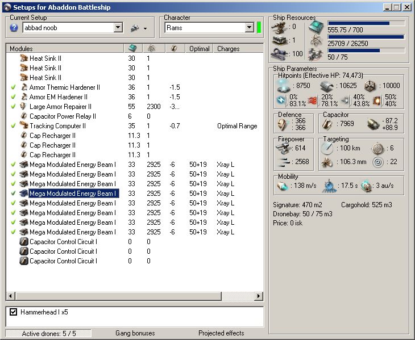
Task: Click the capacitor column header icon
Action: (174, 48)
